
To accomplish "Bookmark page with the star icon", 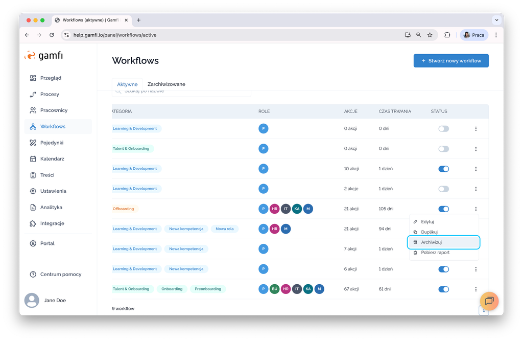I will [430, 35].
